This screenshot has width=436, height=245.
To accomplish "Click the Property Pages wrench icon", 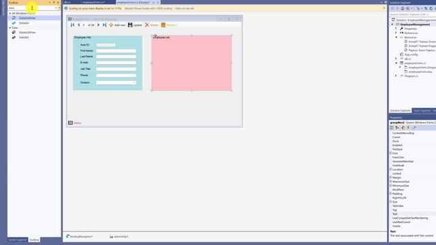I will 414,128.
